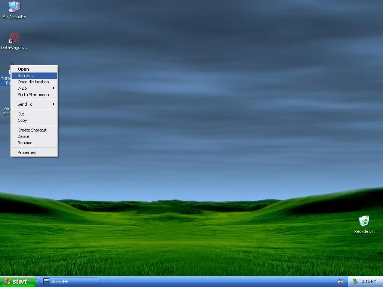Choose Run as... in context menu
Screen dimensions: 383x287
click(34, 75)
